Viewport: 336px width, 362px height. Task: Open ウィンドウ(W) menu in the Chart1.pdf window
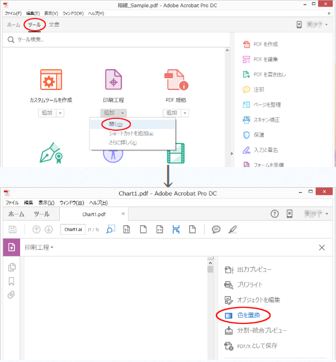(72, 203)
